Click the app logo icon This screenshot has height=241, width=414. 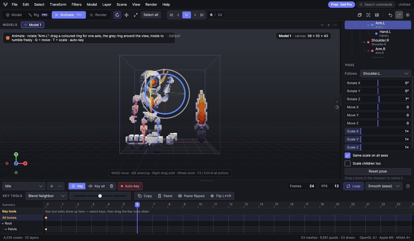click(5, 4)
